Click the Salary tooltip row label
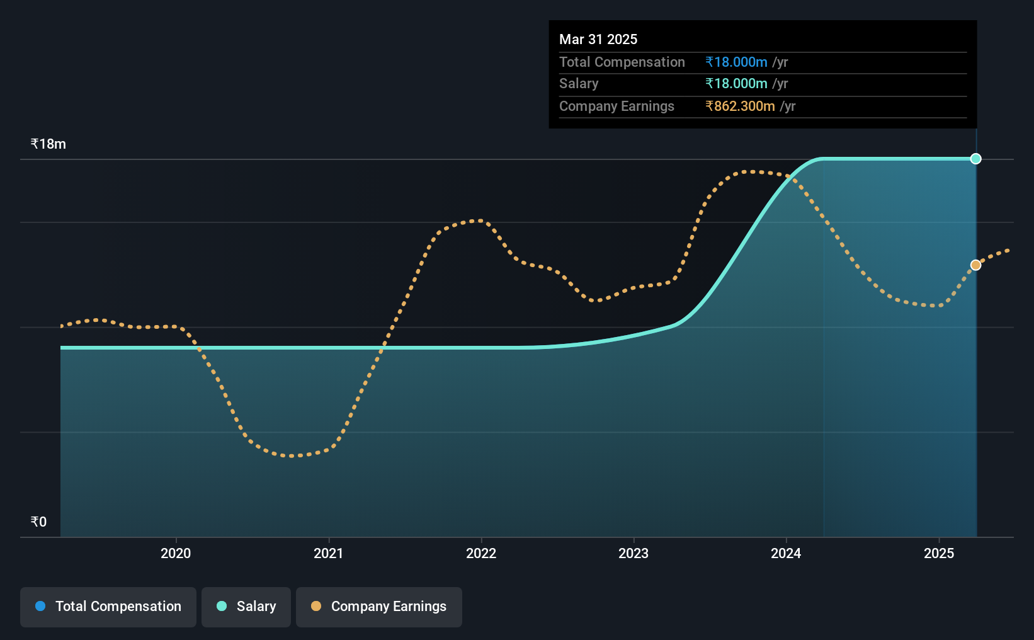 579,83
